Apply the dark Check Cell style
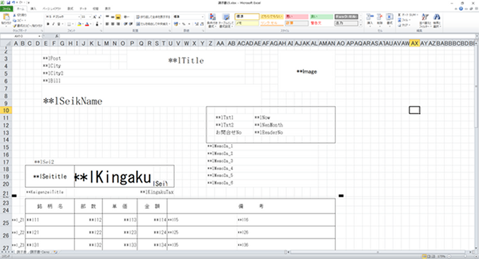 (x=347, y=17)
